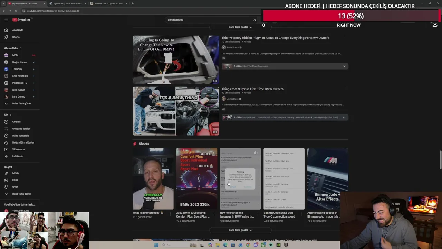Click the bimmercode search input field
442x249 pixels.
209,20
